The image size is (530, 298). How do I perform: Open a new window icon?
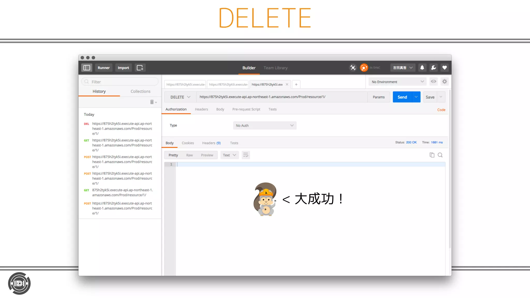point(140,68)
